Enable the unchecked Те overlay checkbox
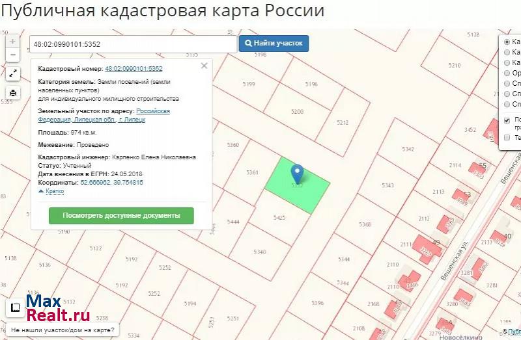 [x=507, y=137]
